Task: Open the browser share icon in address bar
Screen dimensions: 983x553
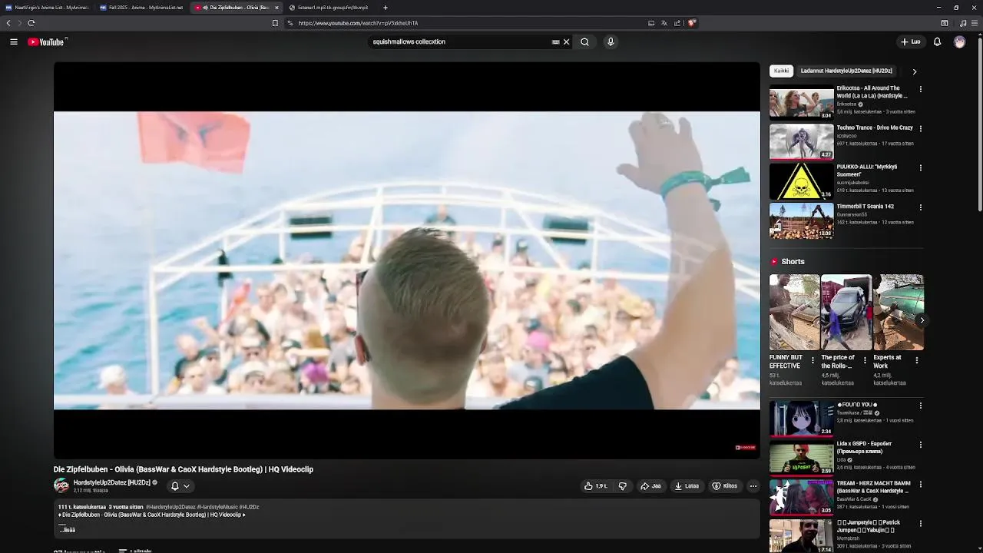Action: coord(677,23)
